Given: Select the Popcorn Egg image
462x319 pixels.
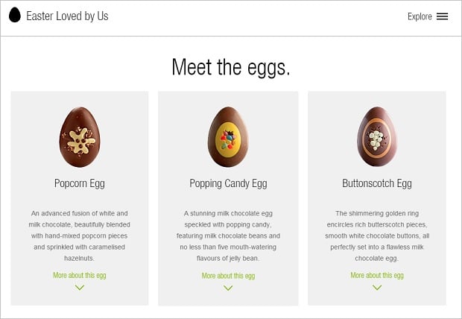Looking at the screenshot, I should coord(80,137).
